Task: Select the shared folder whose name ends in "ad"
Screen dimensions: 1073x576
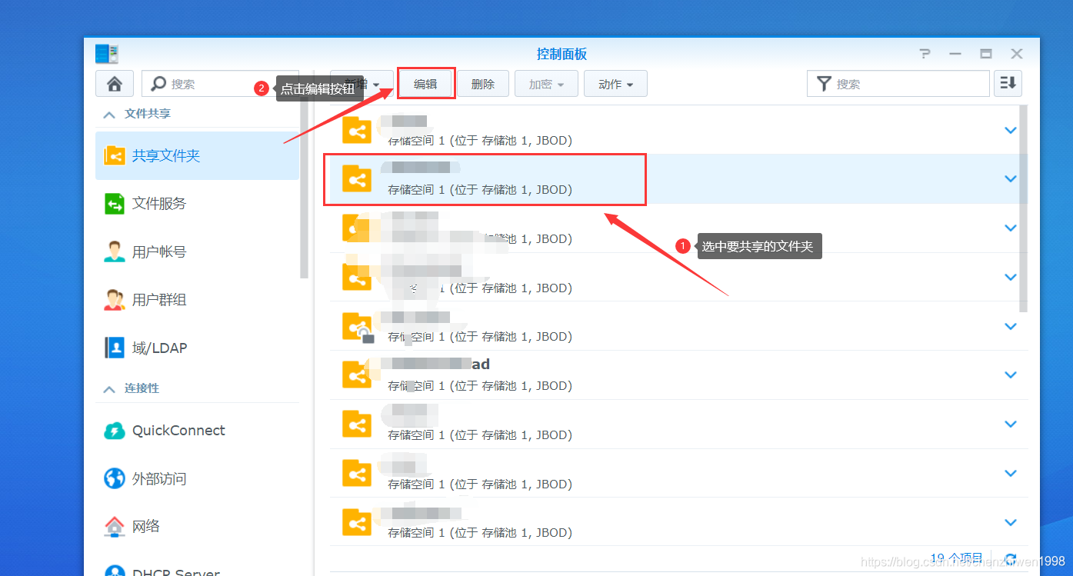Action: [x=679, y=375]
